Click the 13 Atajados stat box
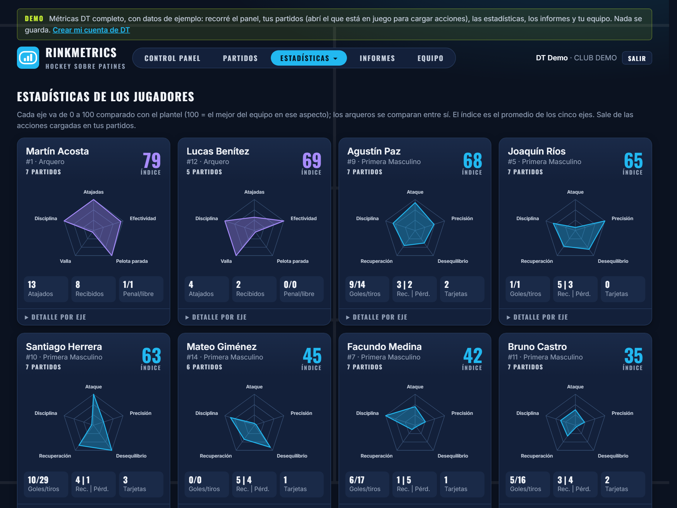 click(x=46, y=289)
